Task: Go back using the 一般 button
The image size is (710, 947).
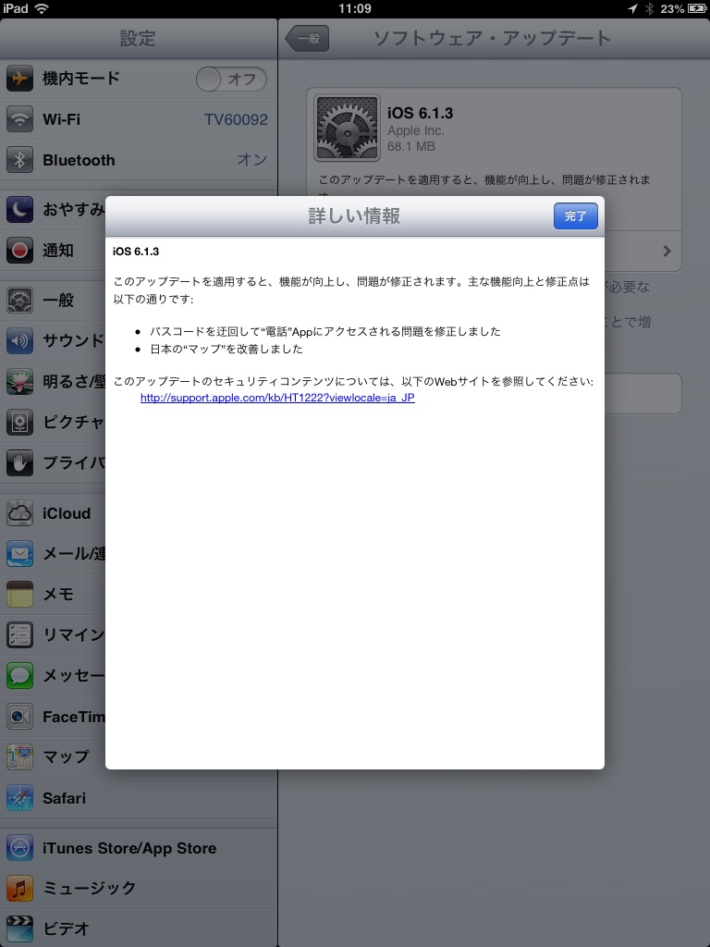Action: [x=307, y=39]
